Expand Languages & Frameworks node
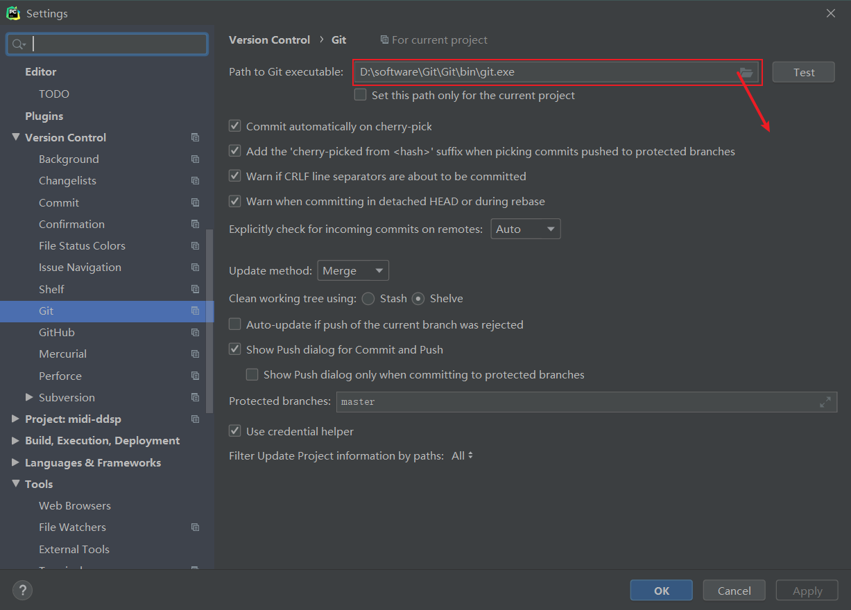The height and width of the screenshot is (610, 851). point(15,462)
